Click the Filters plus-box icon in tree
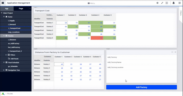 (x=9, y=55)
